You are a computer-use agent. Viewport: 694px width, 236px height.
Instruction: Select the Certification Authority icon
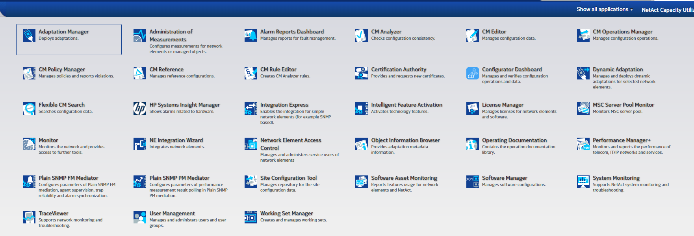[362, 73]
